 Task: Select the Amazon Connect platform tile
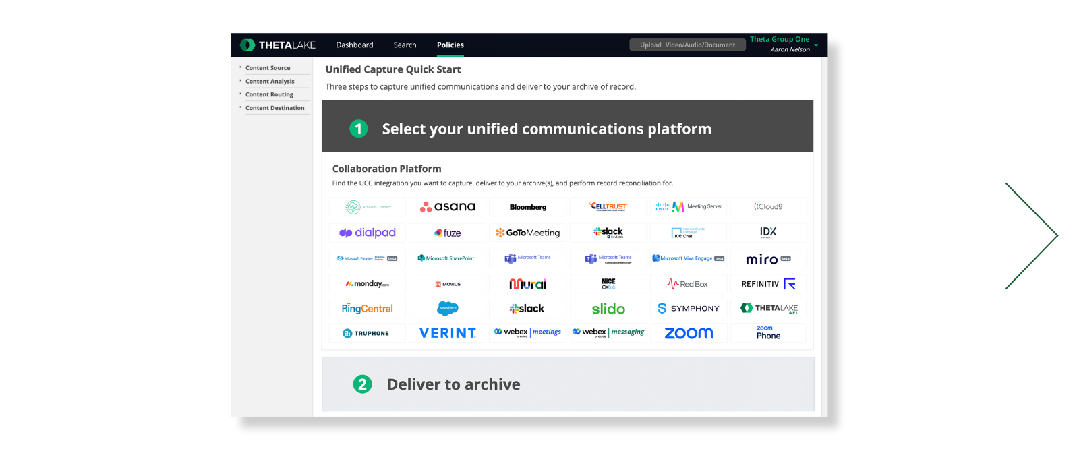(368, 207)
